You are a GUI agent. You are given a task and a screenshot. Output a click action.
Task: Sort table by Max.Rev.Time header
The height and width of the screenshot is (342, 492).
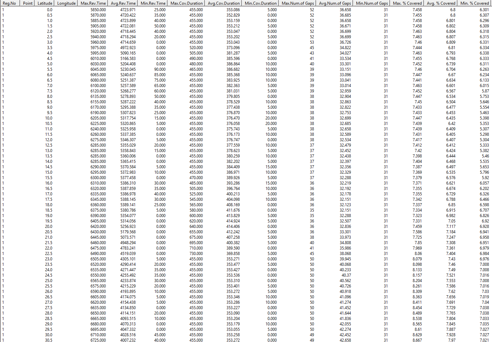point(93,3)
